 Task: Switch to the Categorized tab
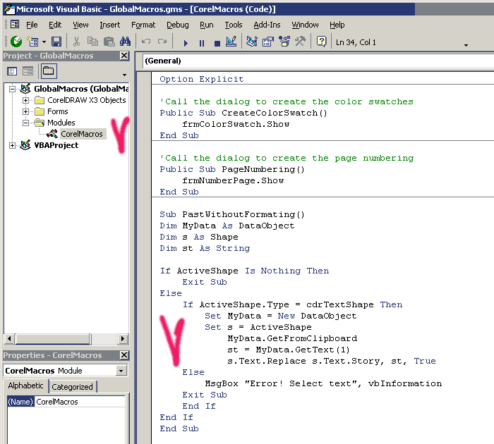(72, 387)
